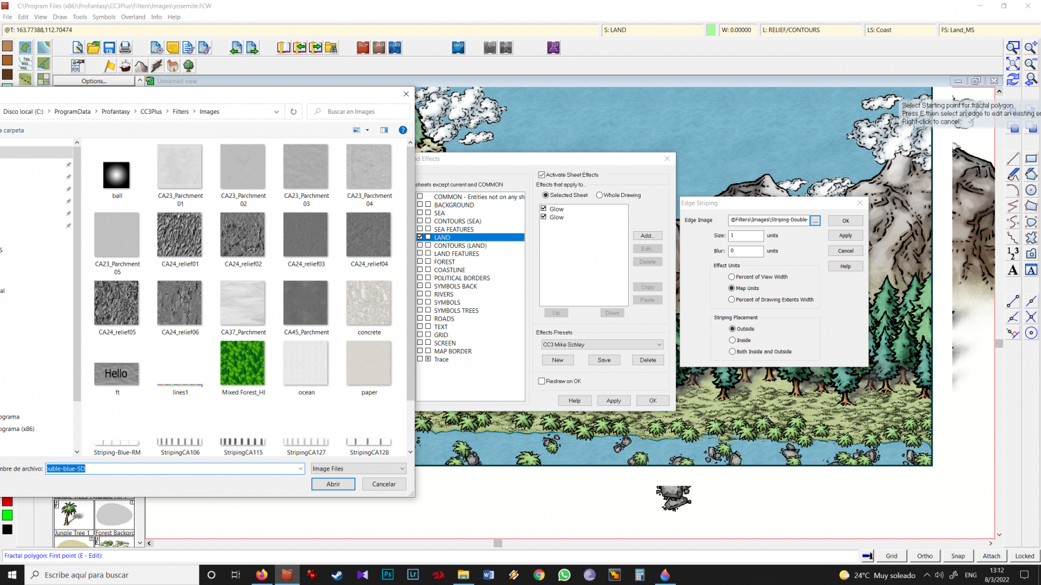Open the Effects Presets dropdown CC3 Mike Schley
The image size is (1041, 585).
click(602, 345)
